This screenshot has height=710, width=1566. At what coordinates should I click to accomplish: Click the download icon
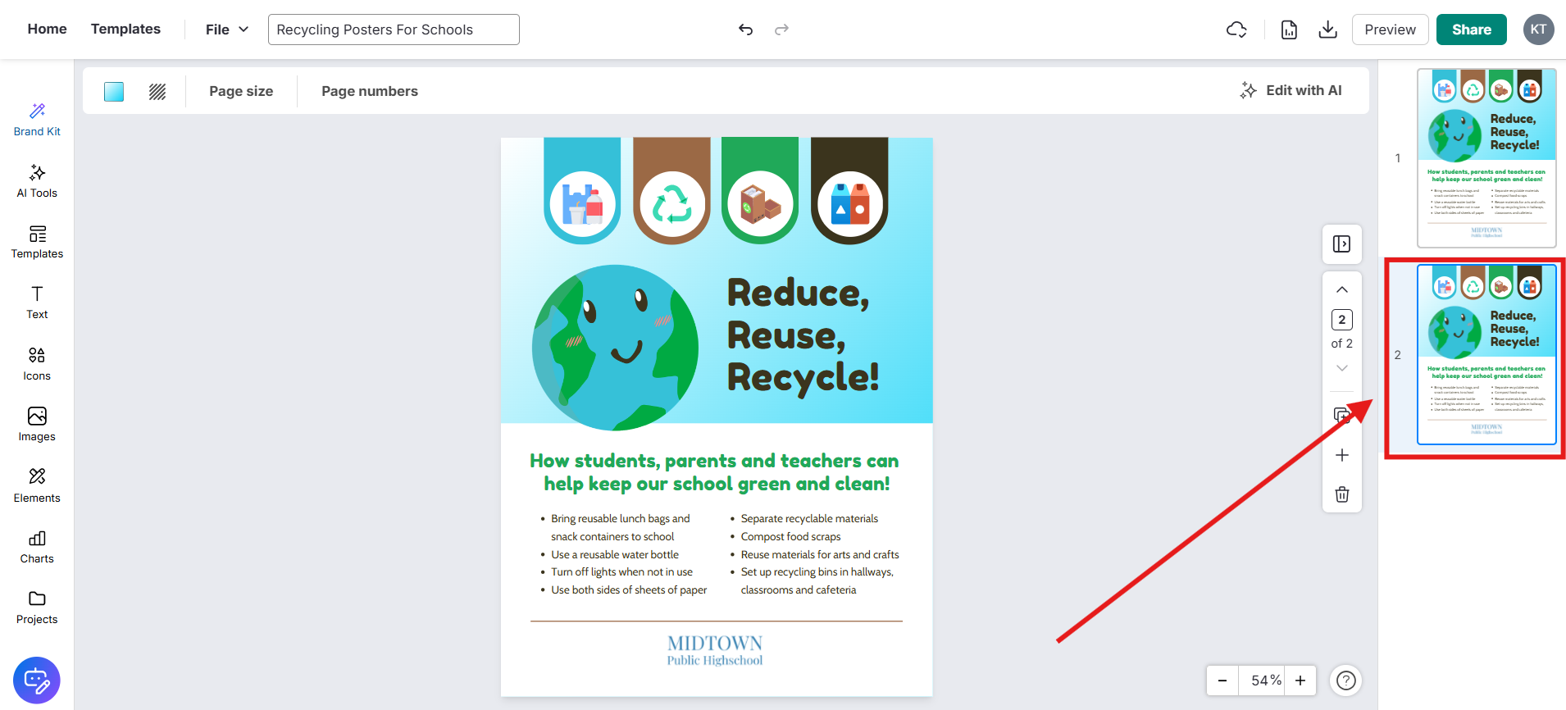click(1327, 30)
